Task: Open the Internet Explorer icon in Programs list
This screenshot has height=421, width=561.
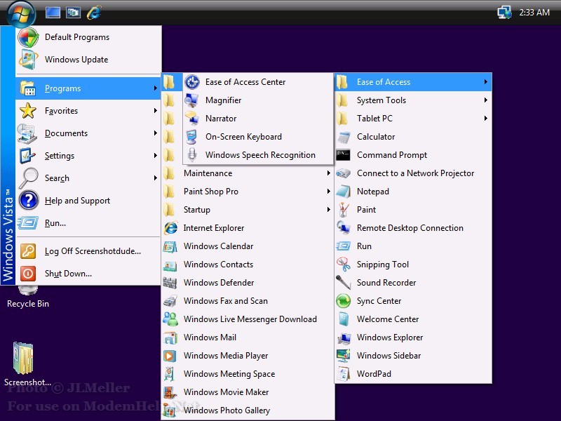Action: [x=170, y=228]
